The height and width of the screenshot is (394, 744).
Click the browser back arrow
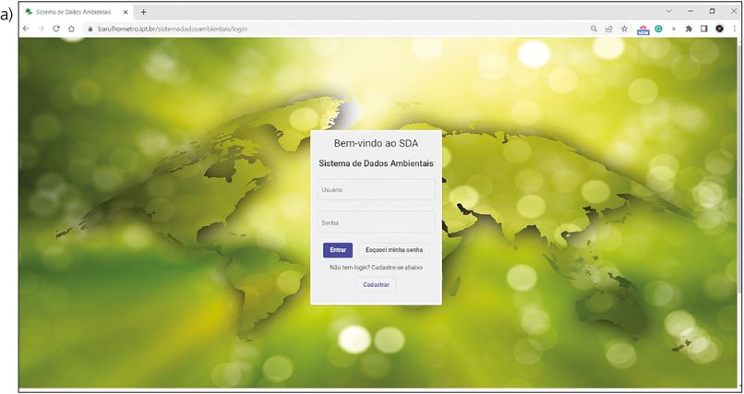click(27, 29)
